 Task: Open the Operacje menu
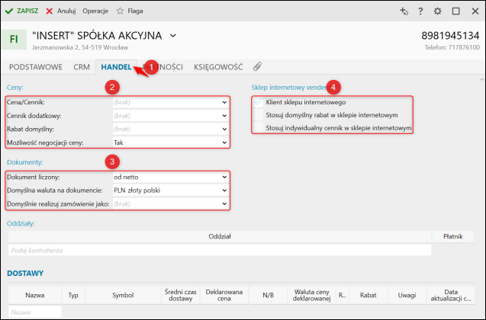[95, 11]
